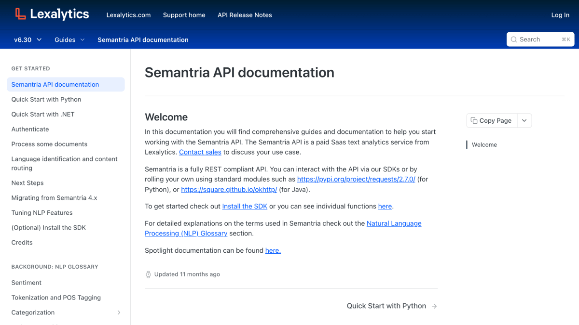Go to Support home

click(184, 15)
